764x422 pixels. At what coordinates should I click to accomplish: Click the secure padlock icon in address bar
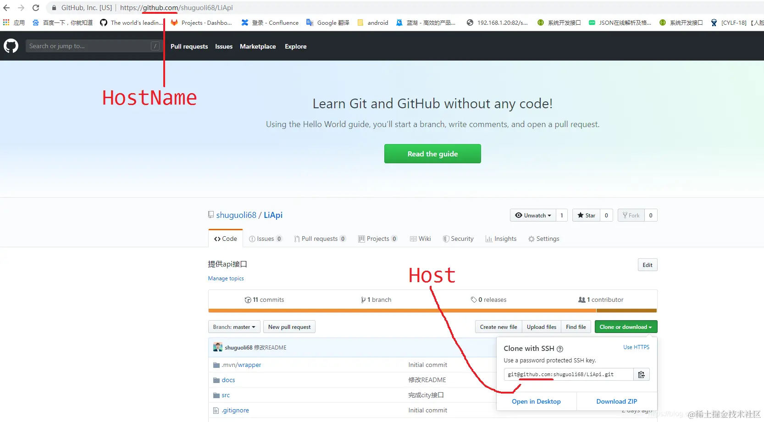click(x=54, y=8)
